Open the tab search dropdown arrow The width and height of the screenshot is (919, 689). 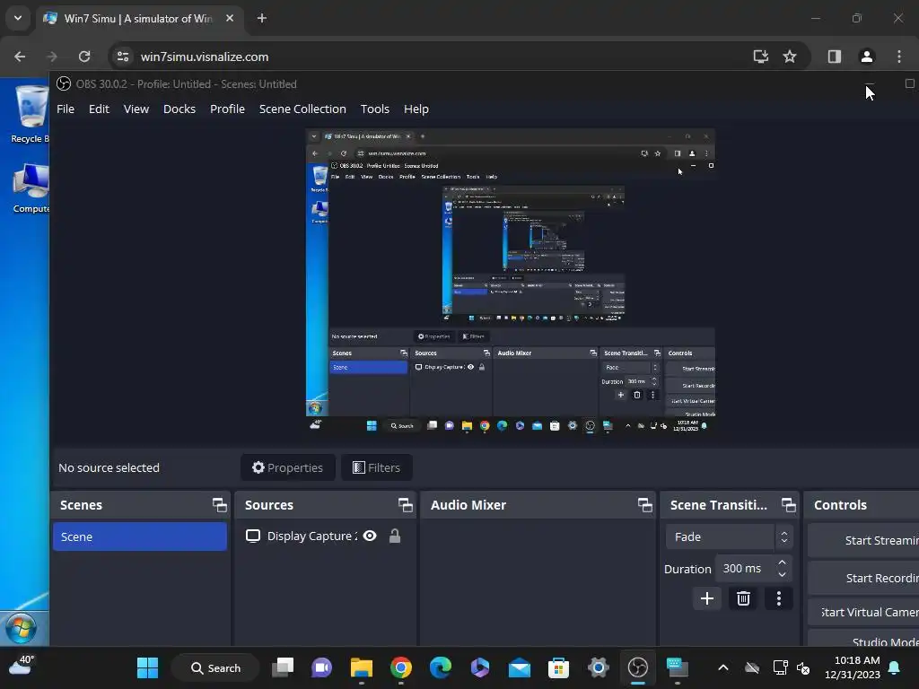coord(18,18)
